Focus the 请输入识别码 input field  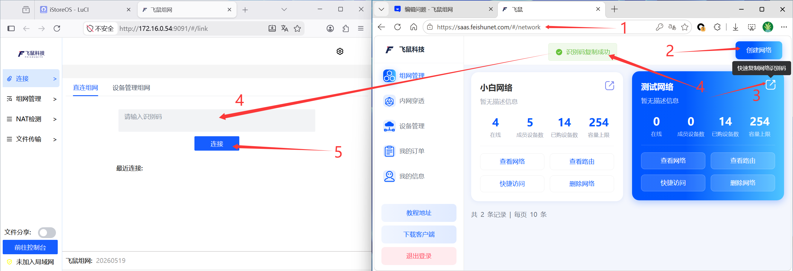217,120
